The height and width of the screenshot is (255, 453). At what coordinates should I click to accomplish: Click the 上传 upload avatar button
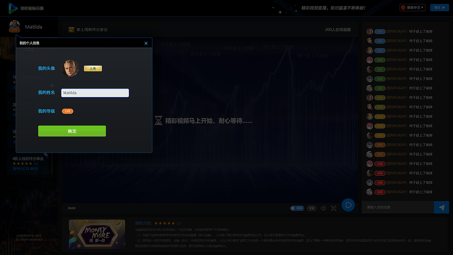pyautogui.click(x=93, y=68)
